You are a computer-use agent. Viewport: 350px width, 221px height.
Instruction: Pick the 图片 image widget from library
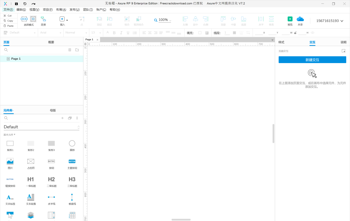(x=10, y=161)
